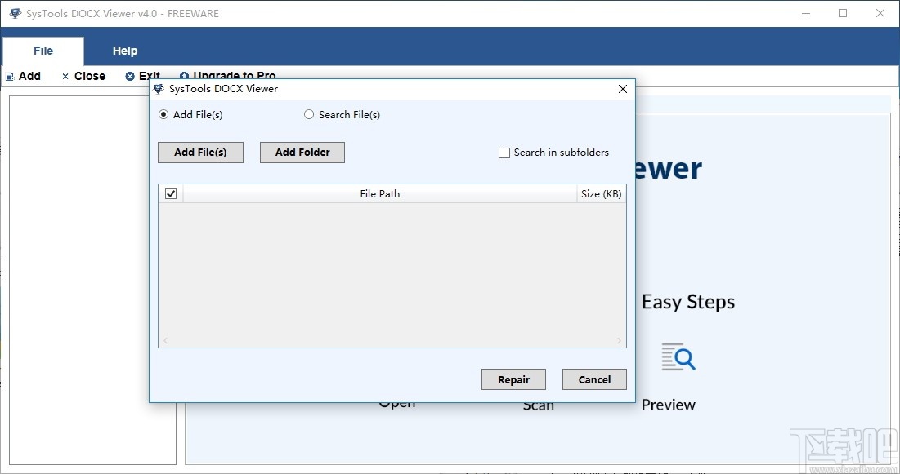900x474 pixels.
Task: Dismiss the SysTools dialog using its X icon
Action: click(622, 89)
